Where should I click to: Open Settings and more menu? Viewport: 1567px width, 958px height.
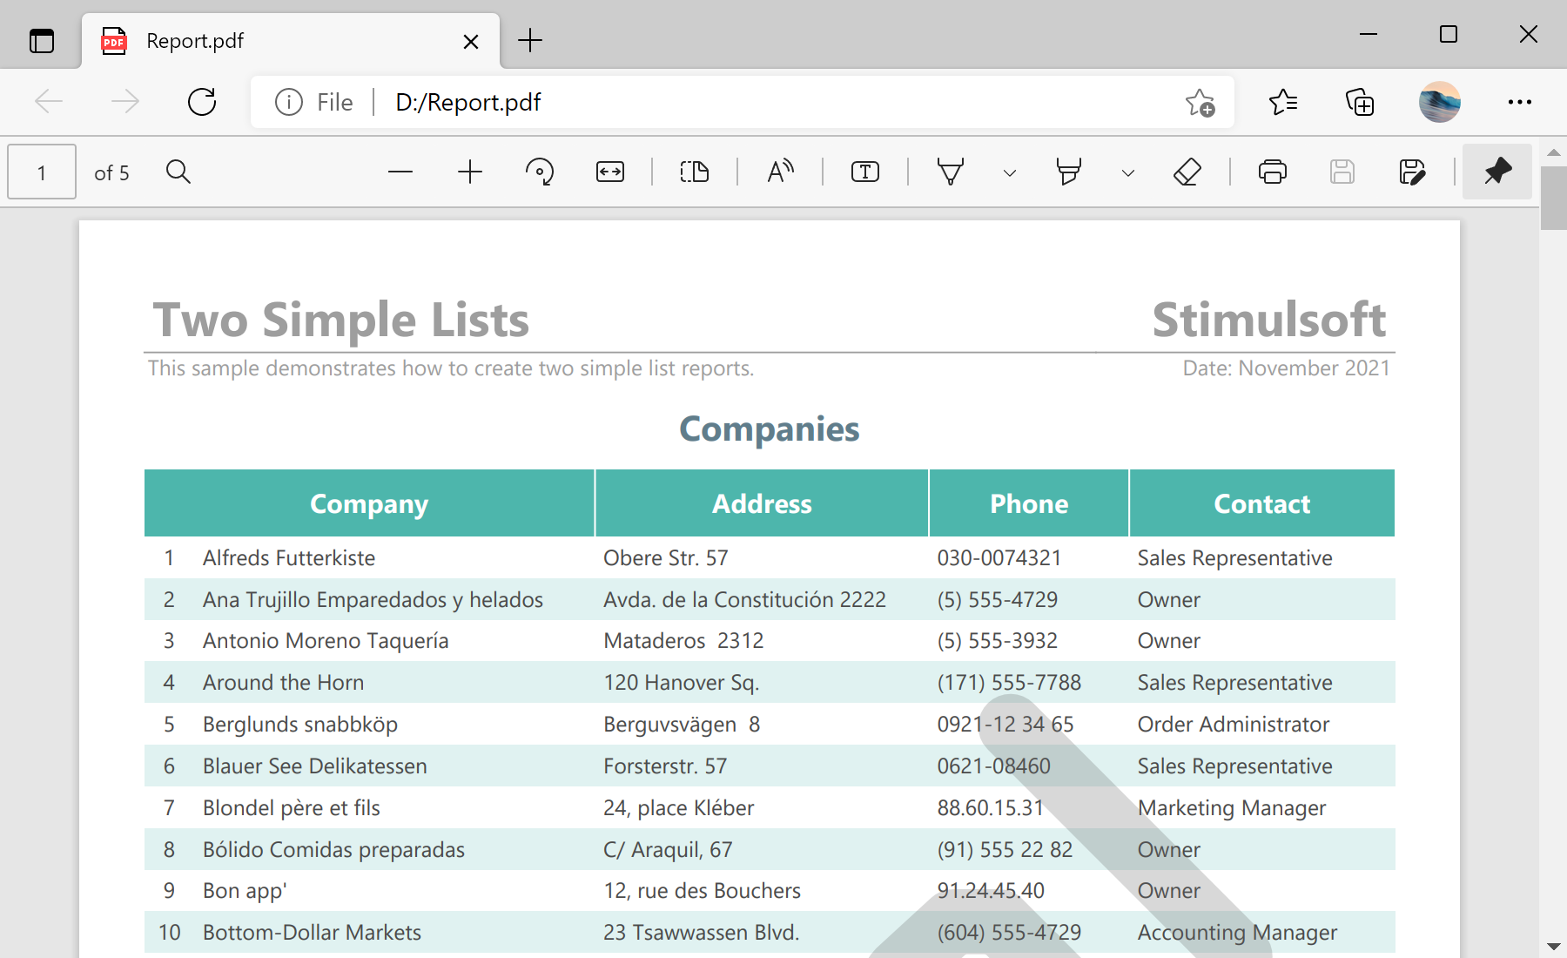(x=1519, y=102)
